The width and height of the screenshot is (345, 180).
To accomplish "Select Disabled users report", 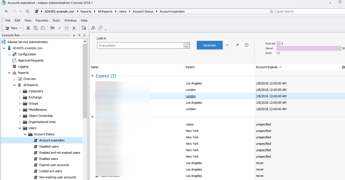I will [x=49, y=146].
